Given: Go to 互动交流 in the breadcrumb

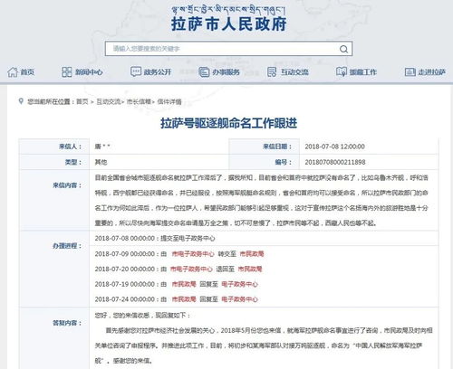Looking at the screenshot, I should click(x=108, y=102).
